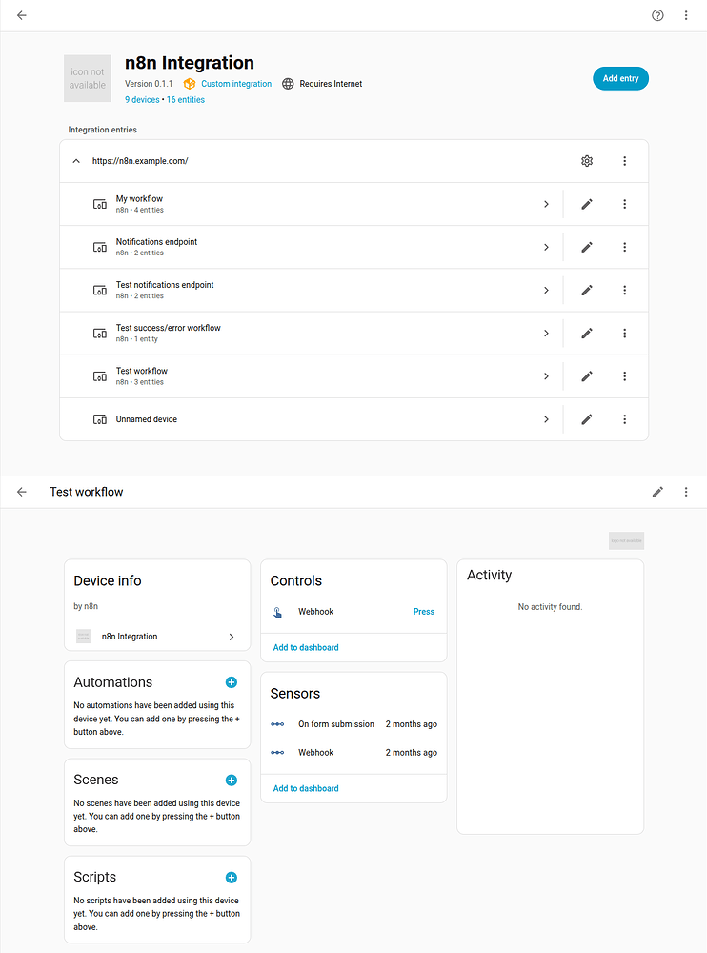Viewport: 707px width, 953px height.
Task: Click Add to dashboard under Controls
Action: [x=306, y=647]
